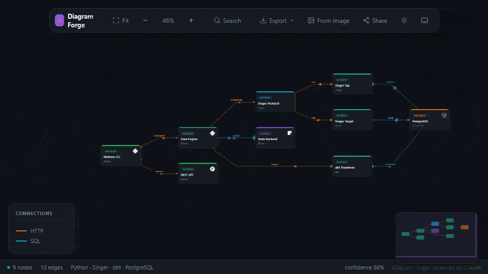The image size is (488, 274).
Task: Click the From image button
Action: click(329, 20)
